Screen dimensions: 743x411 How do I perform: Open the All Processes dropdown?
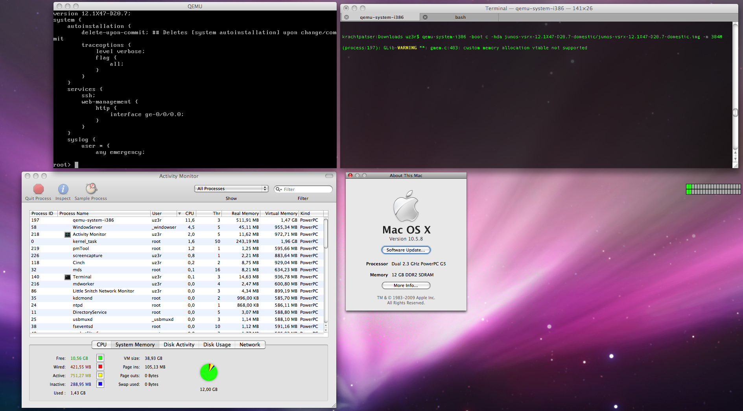click(231, 189)
